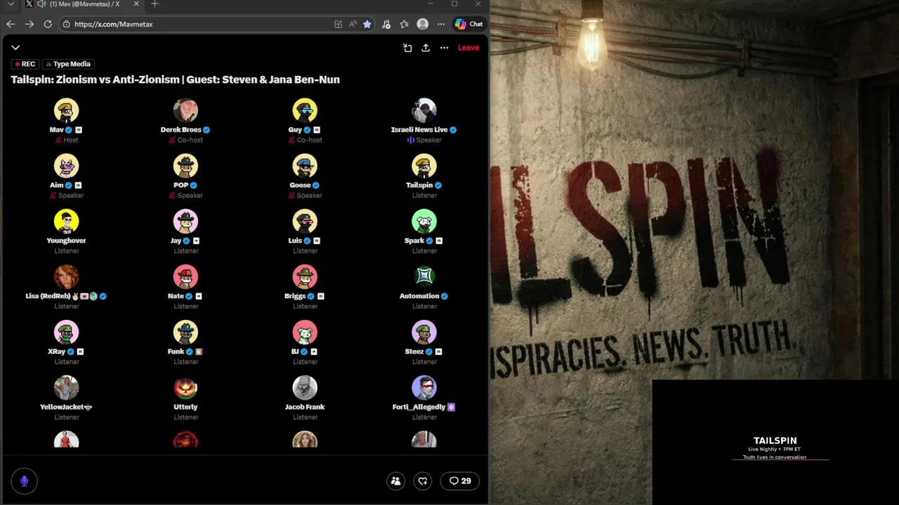Open the Space three-dot more options

click(444, 48)
